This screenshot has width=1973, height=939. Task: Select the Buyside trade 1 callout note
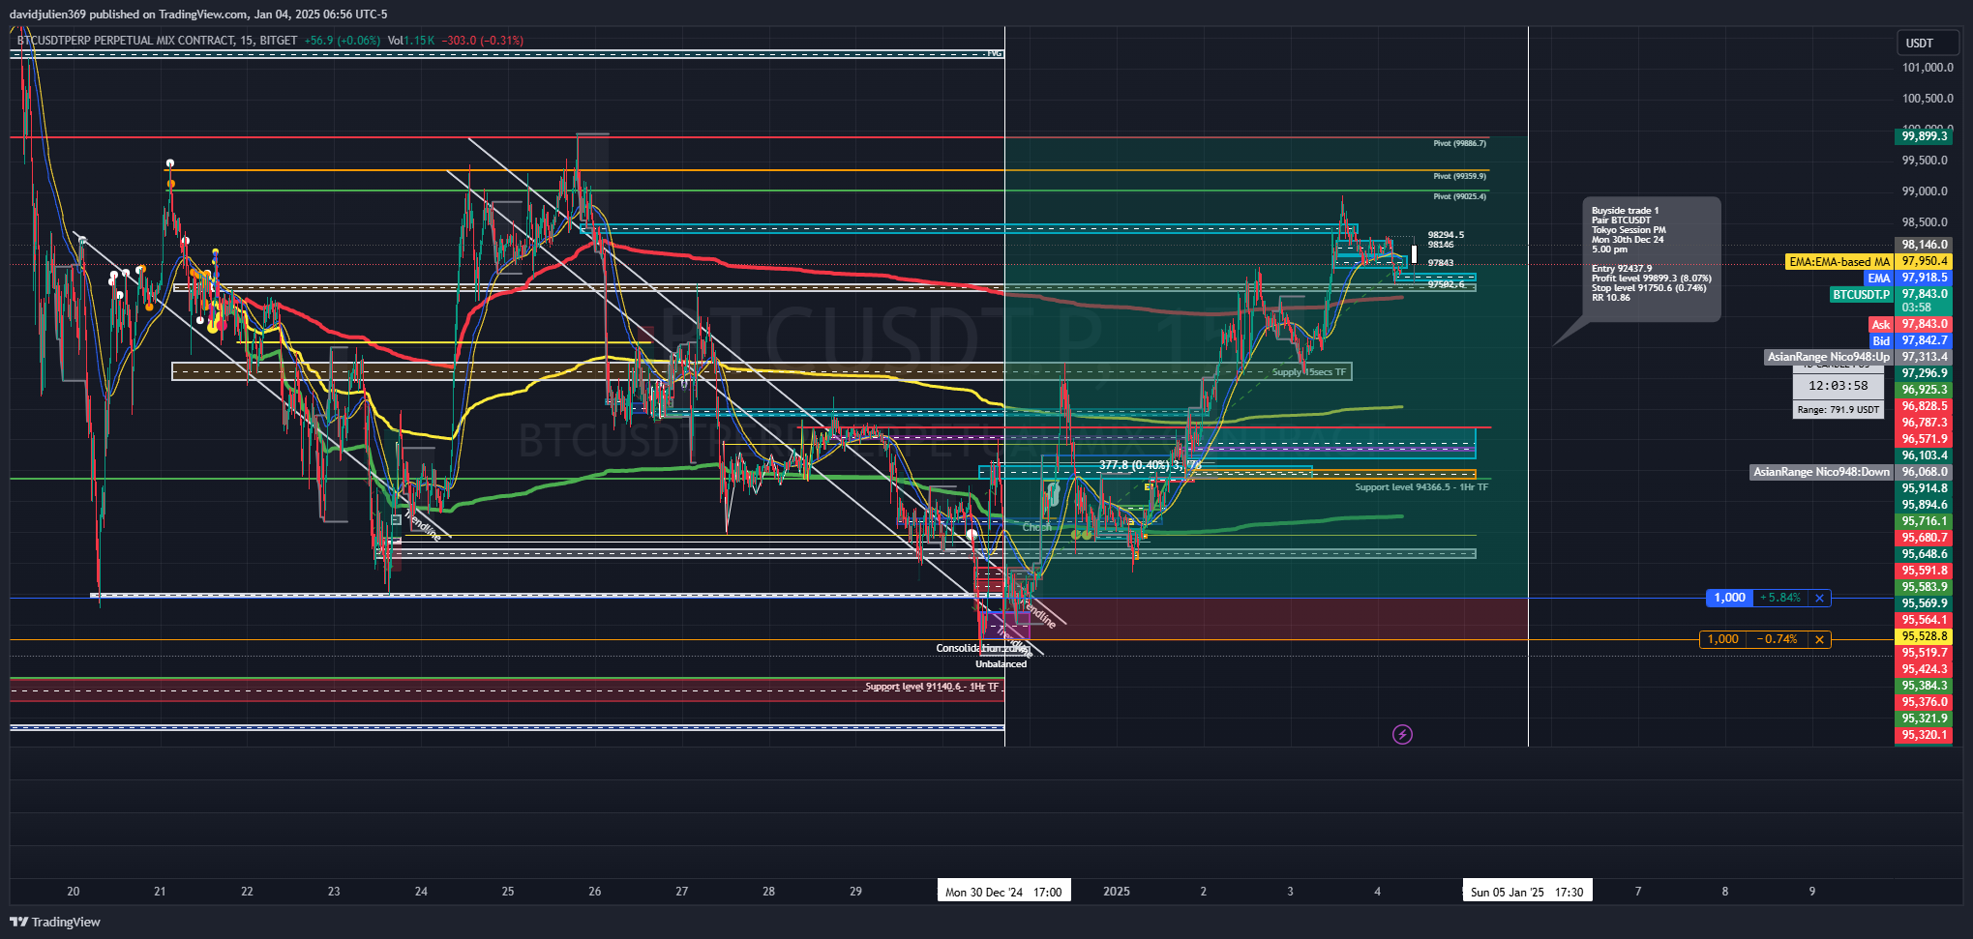pyautogui.click(x=1652, y=259)
